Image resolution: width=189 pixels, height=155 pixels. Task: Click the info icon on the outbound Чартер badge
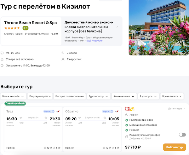point(53,111)
